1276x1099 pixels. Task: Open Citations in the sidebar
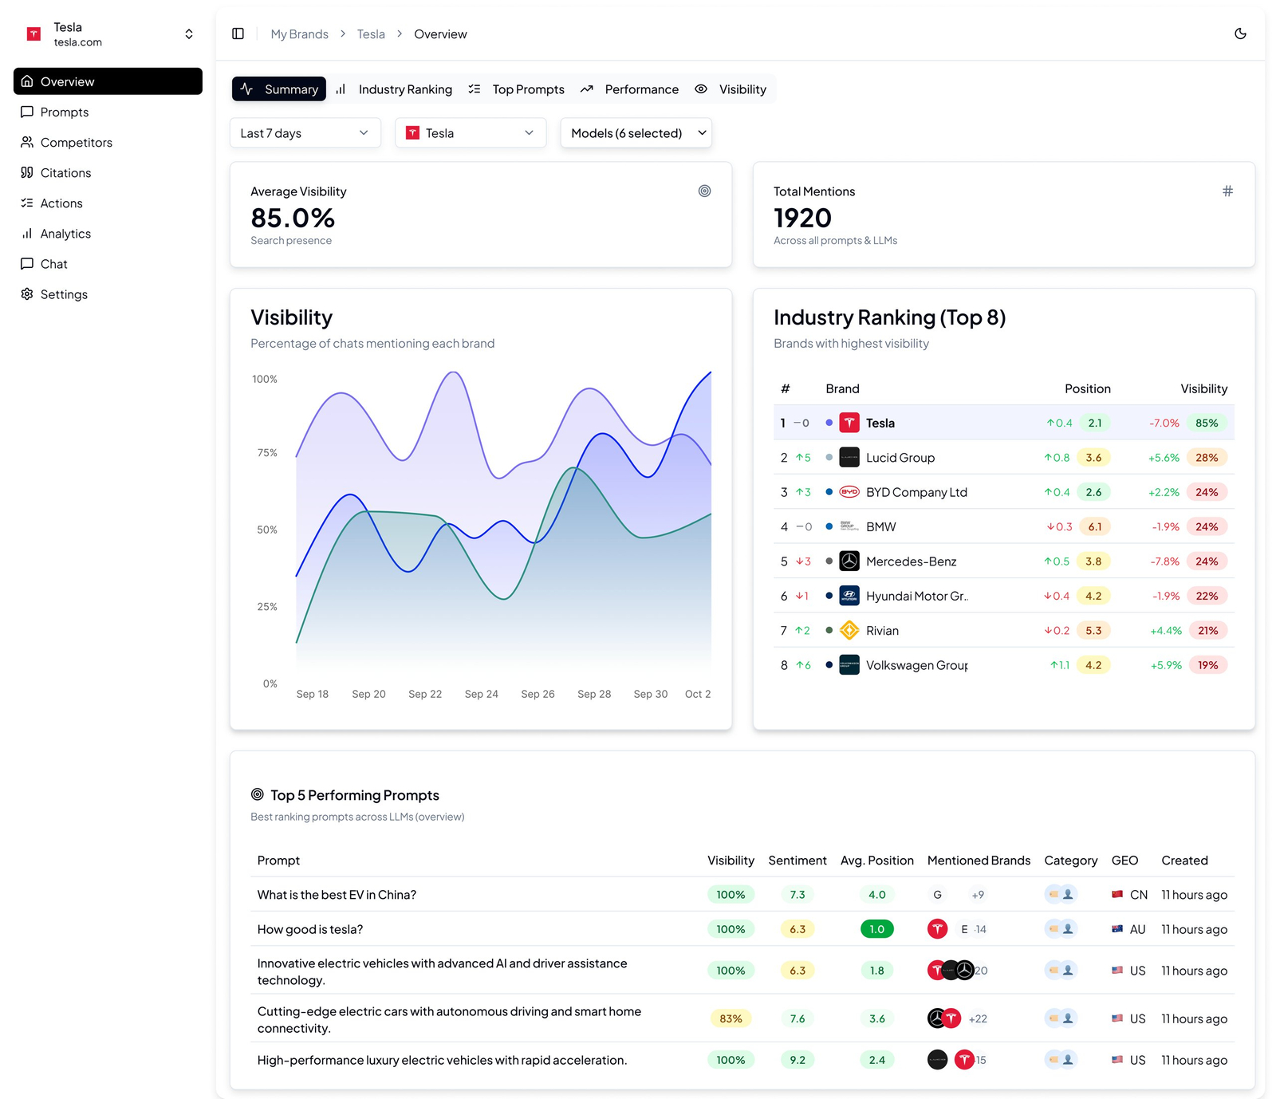[x=65, y=173]
